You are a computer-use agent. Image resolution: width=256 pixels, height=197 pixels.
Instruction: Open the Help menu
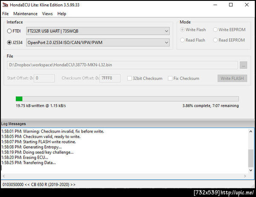pos(62,14)
